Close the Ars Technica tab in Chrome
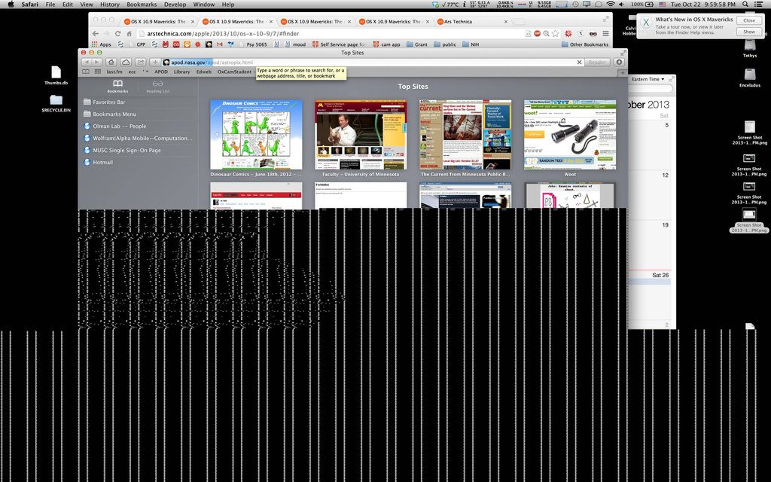 pos(506,22)
